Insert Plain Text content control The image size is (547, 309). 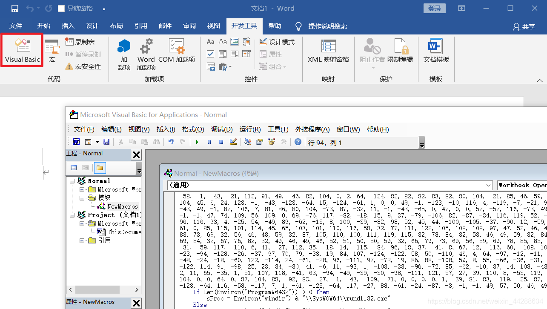point(223,42)
